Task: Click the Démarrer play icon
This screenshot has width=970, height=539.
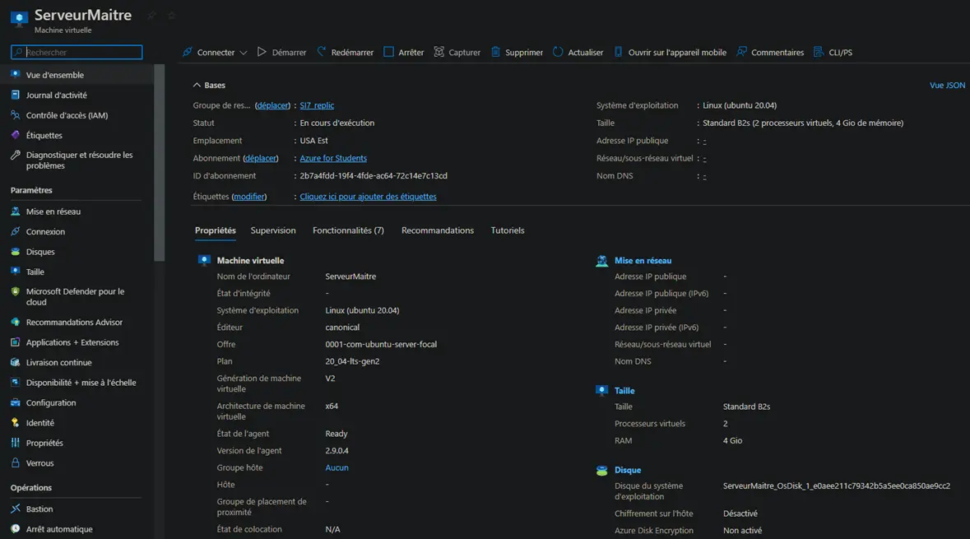Action: [x=262, y=52]
